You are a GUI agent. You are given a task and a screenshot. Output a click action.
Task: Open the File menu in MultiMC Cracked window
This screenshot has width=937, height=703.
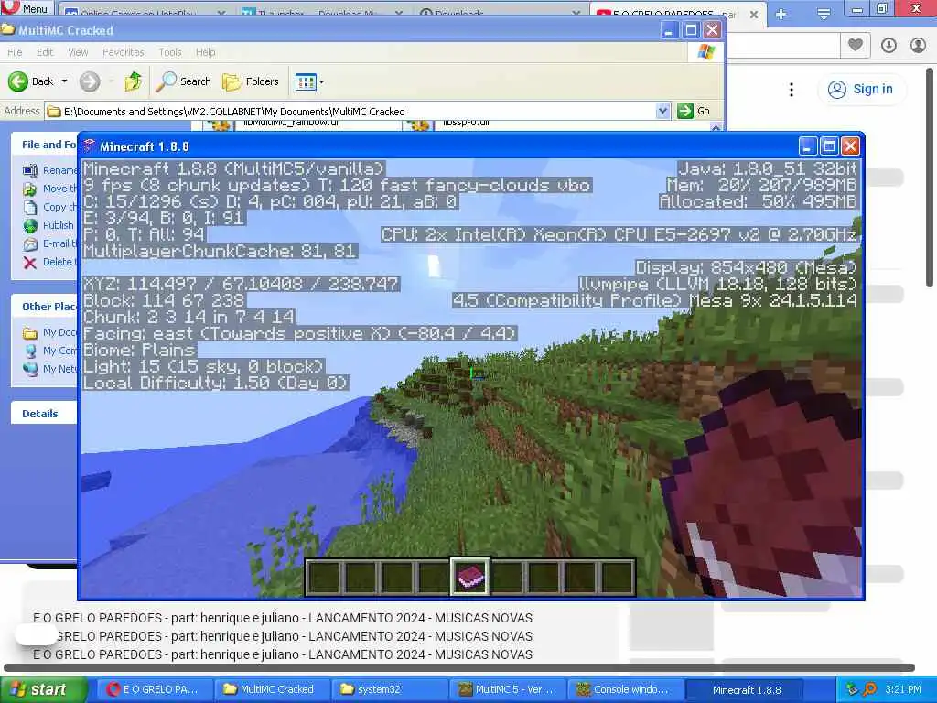point(15,52)
